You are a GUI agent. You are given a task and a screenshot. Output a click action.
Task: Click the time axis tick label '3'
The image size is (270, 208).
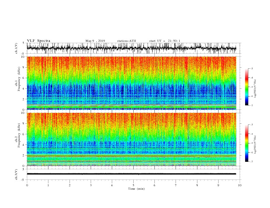pos(91,185)
